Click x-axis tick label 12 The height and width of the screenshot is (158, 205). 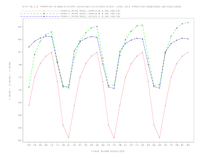(52, 145)
